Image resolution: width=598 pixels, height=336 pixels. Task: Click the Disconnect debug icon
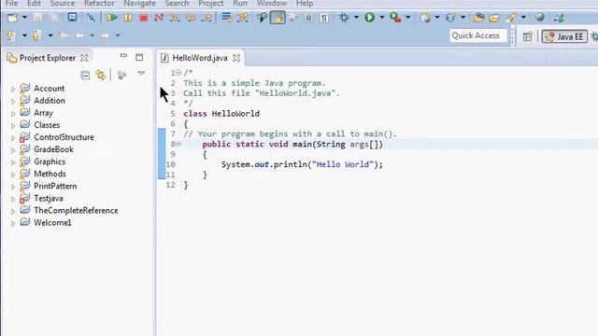[159, 18]
